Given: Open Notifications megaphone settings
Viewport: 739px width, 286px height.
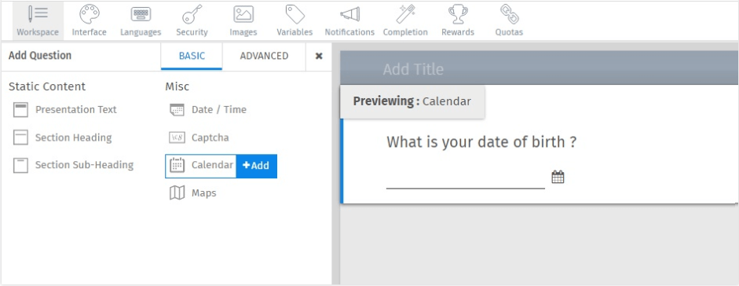Looking at the screenshot, I should pyautogui.click(x=349, y=21).
